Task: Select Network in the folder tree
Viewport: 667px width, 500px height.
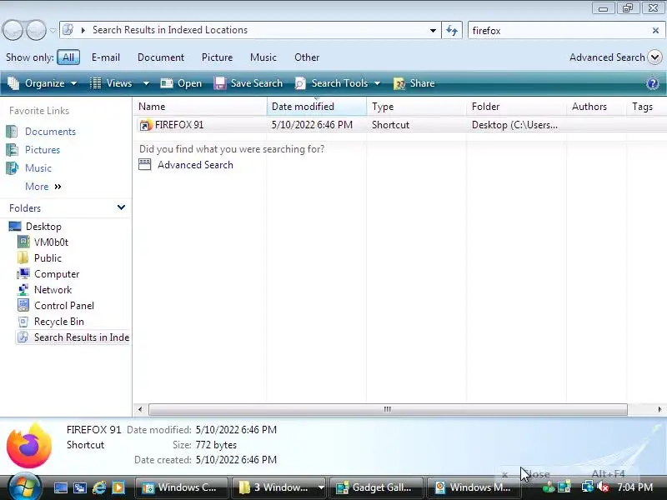Action: point(53,290)
